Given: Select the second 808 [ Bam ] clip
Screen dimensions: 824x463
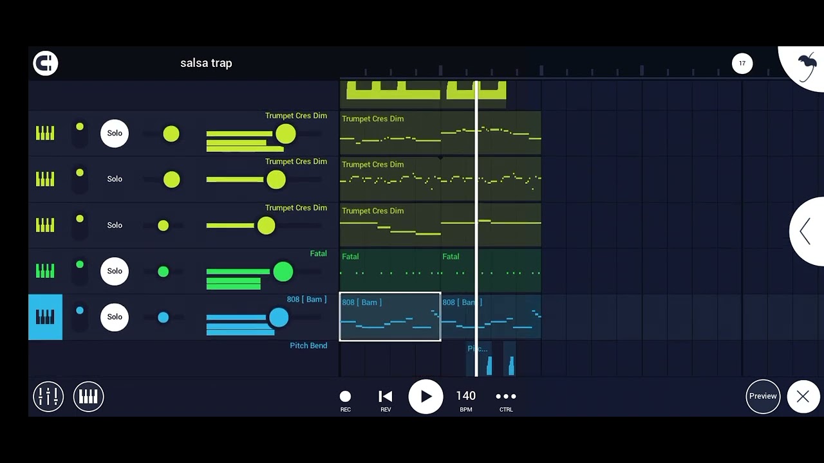Looking at the screenshot, I should [x=491, y=317].
